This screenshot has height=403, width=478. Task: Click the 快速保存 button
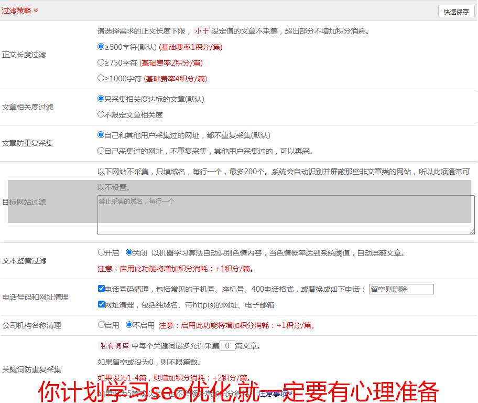456,12
